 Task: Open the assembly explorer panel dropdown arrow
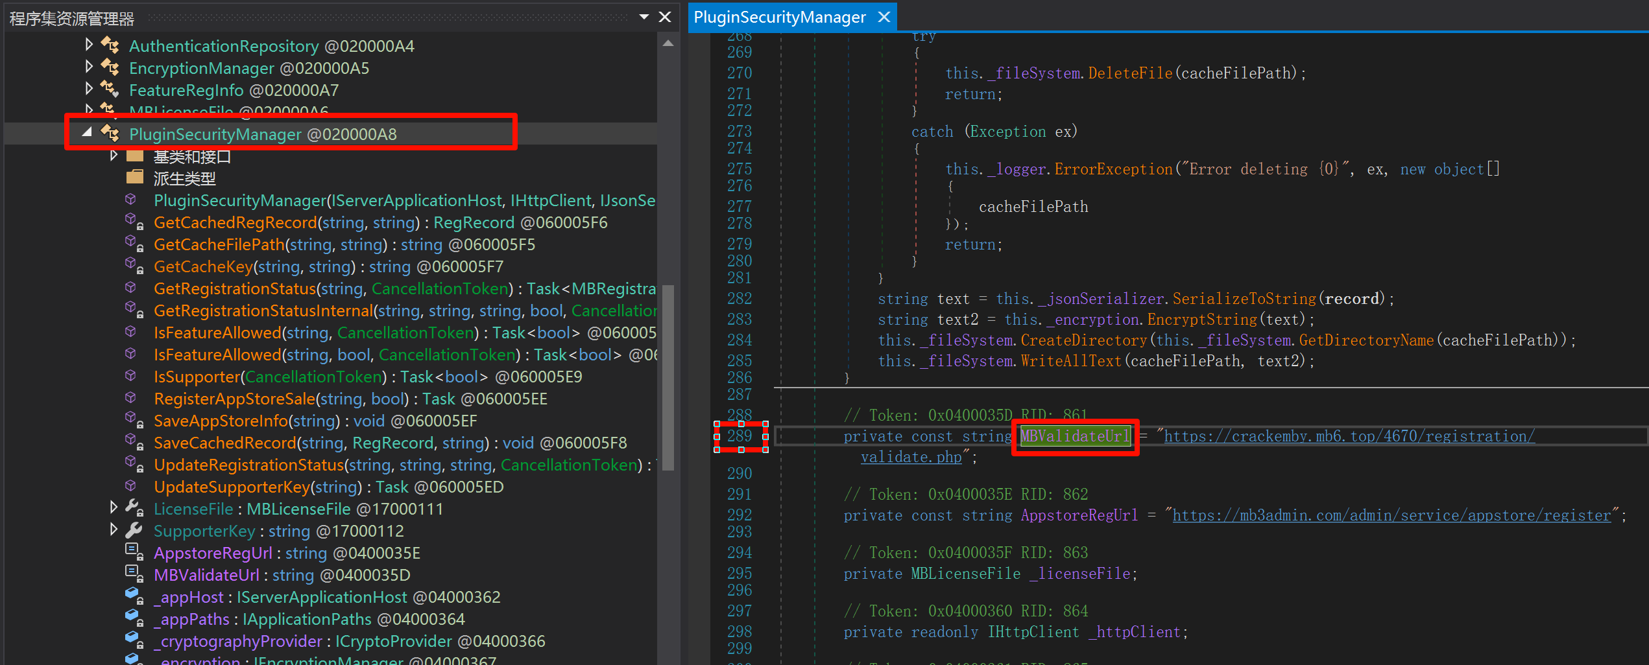point(644,17)
